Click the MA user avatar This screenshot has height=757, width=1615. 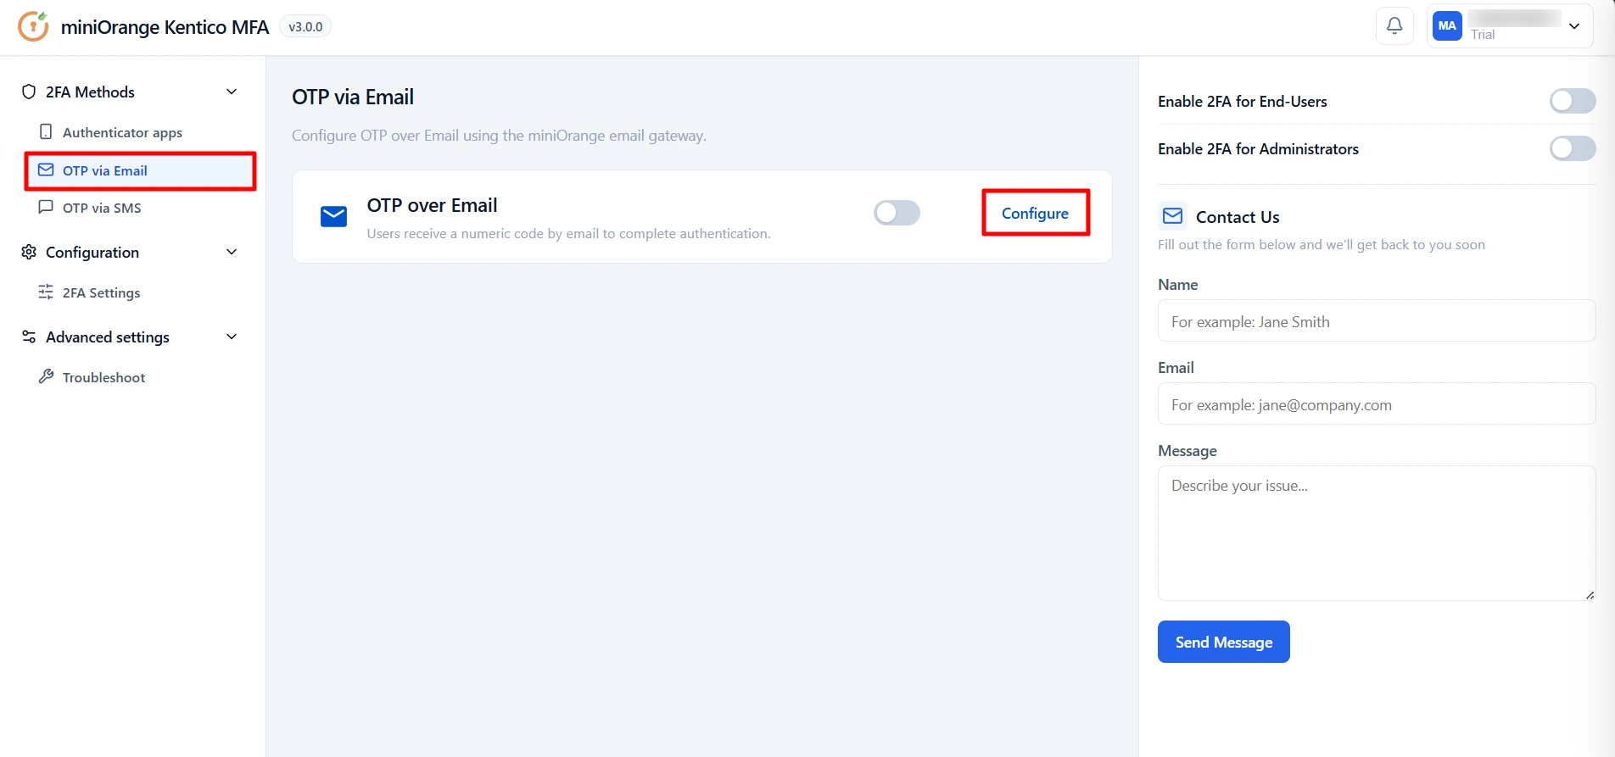1447,26
